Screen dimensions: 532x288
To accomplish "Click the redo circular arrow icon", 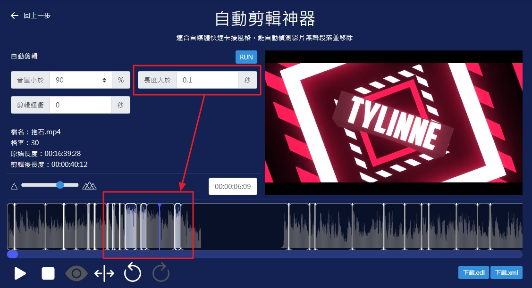I will click(161, 273).
